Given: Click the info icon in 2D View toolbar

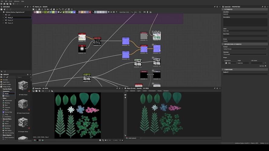Looking at the screenshot, I should (49, 91).
